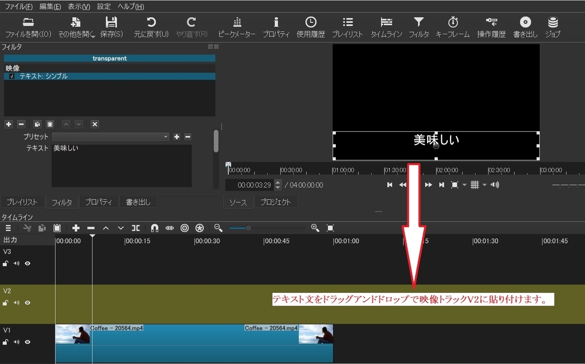
Task: Paste filters icon in filter panel
Action: [x=50, y=124]
